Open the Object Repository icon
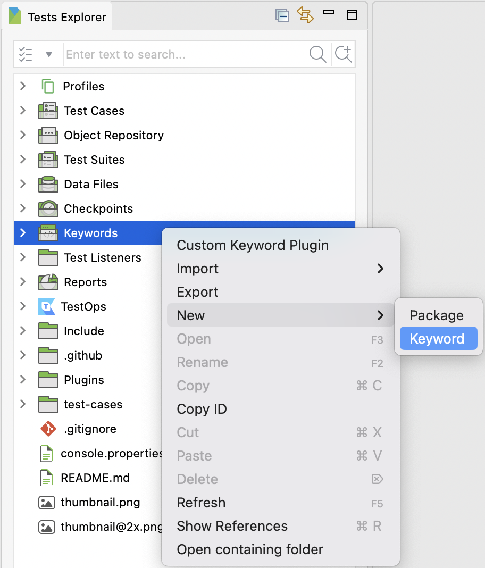Image resolution: width=485 pixels, height=568 pixels. pyautogui.click(x=48, y=135)
